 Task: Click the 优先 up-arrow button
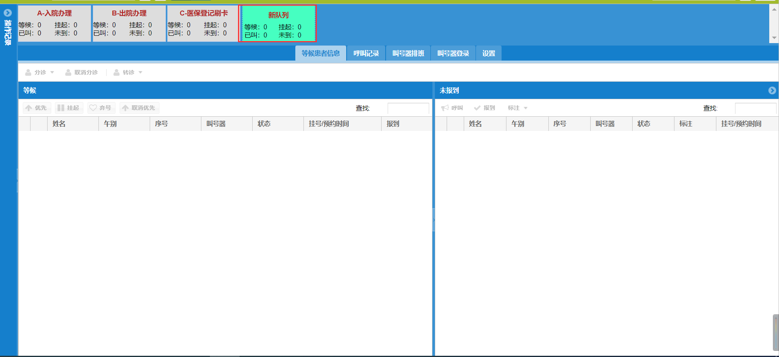36,108
